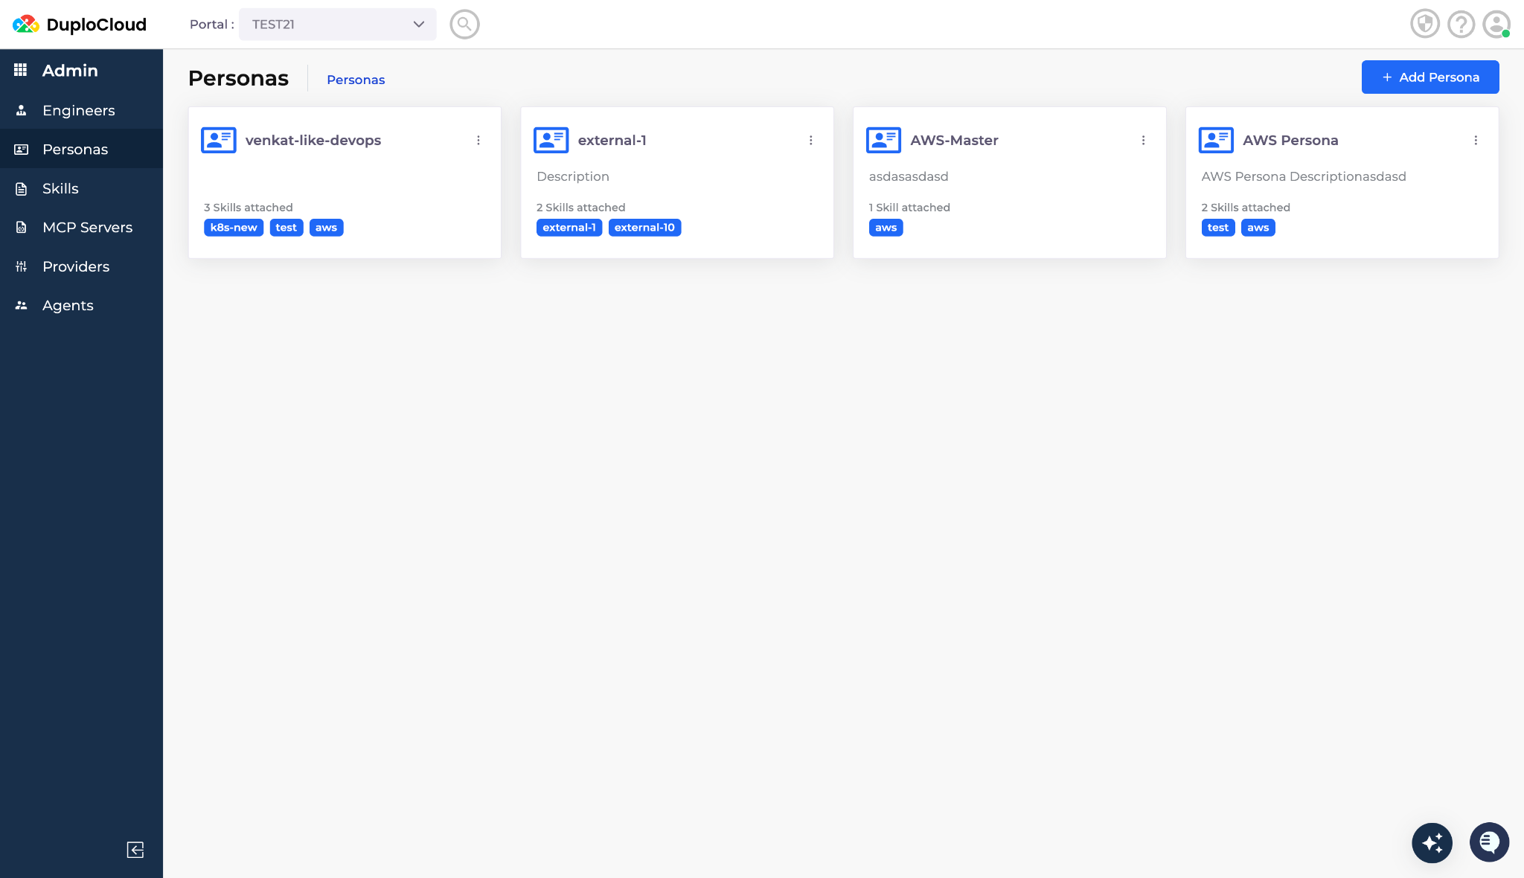This screenshot has height=878, width=1524.
Task: Expand the Portal TEST21 dropdown
Action: click(337, 25)
